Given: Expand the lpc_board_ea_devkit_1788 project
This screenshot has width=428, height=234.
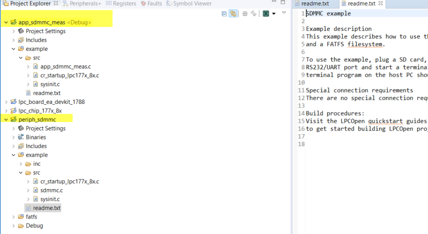Looking at the screenshot, I should (6, 102).
